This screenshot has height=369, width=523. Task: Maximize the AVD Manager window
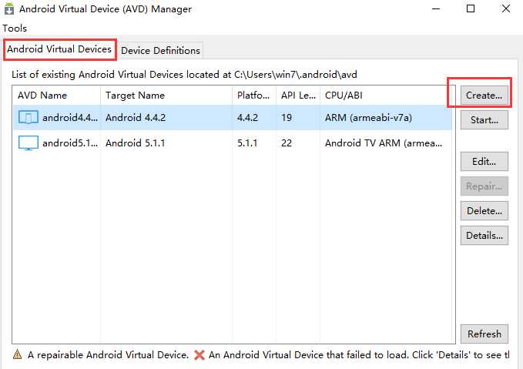point(471,8)
